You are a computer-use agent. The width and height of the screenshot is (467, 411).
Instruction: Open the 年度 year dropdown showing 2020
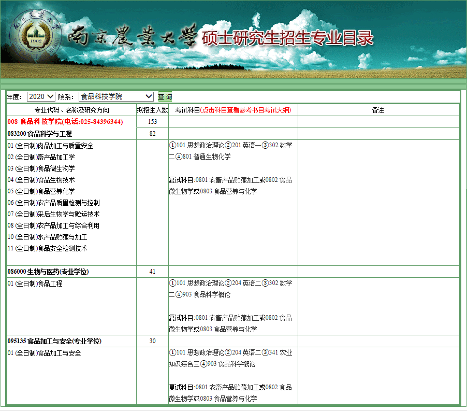point(41,97)
